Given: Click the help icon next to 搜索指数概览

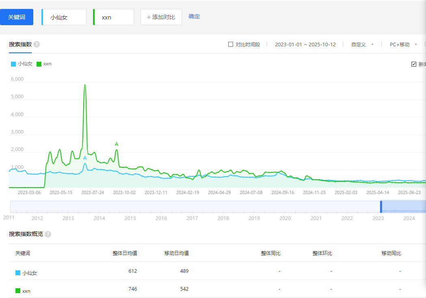Looking at the screenshot, I should coord(48,234).
